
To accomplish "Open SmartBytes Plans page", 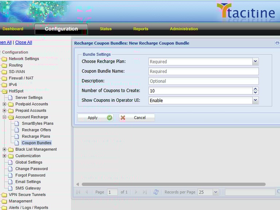I will 38,124.
